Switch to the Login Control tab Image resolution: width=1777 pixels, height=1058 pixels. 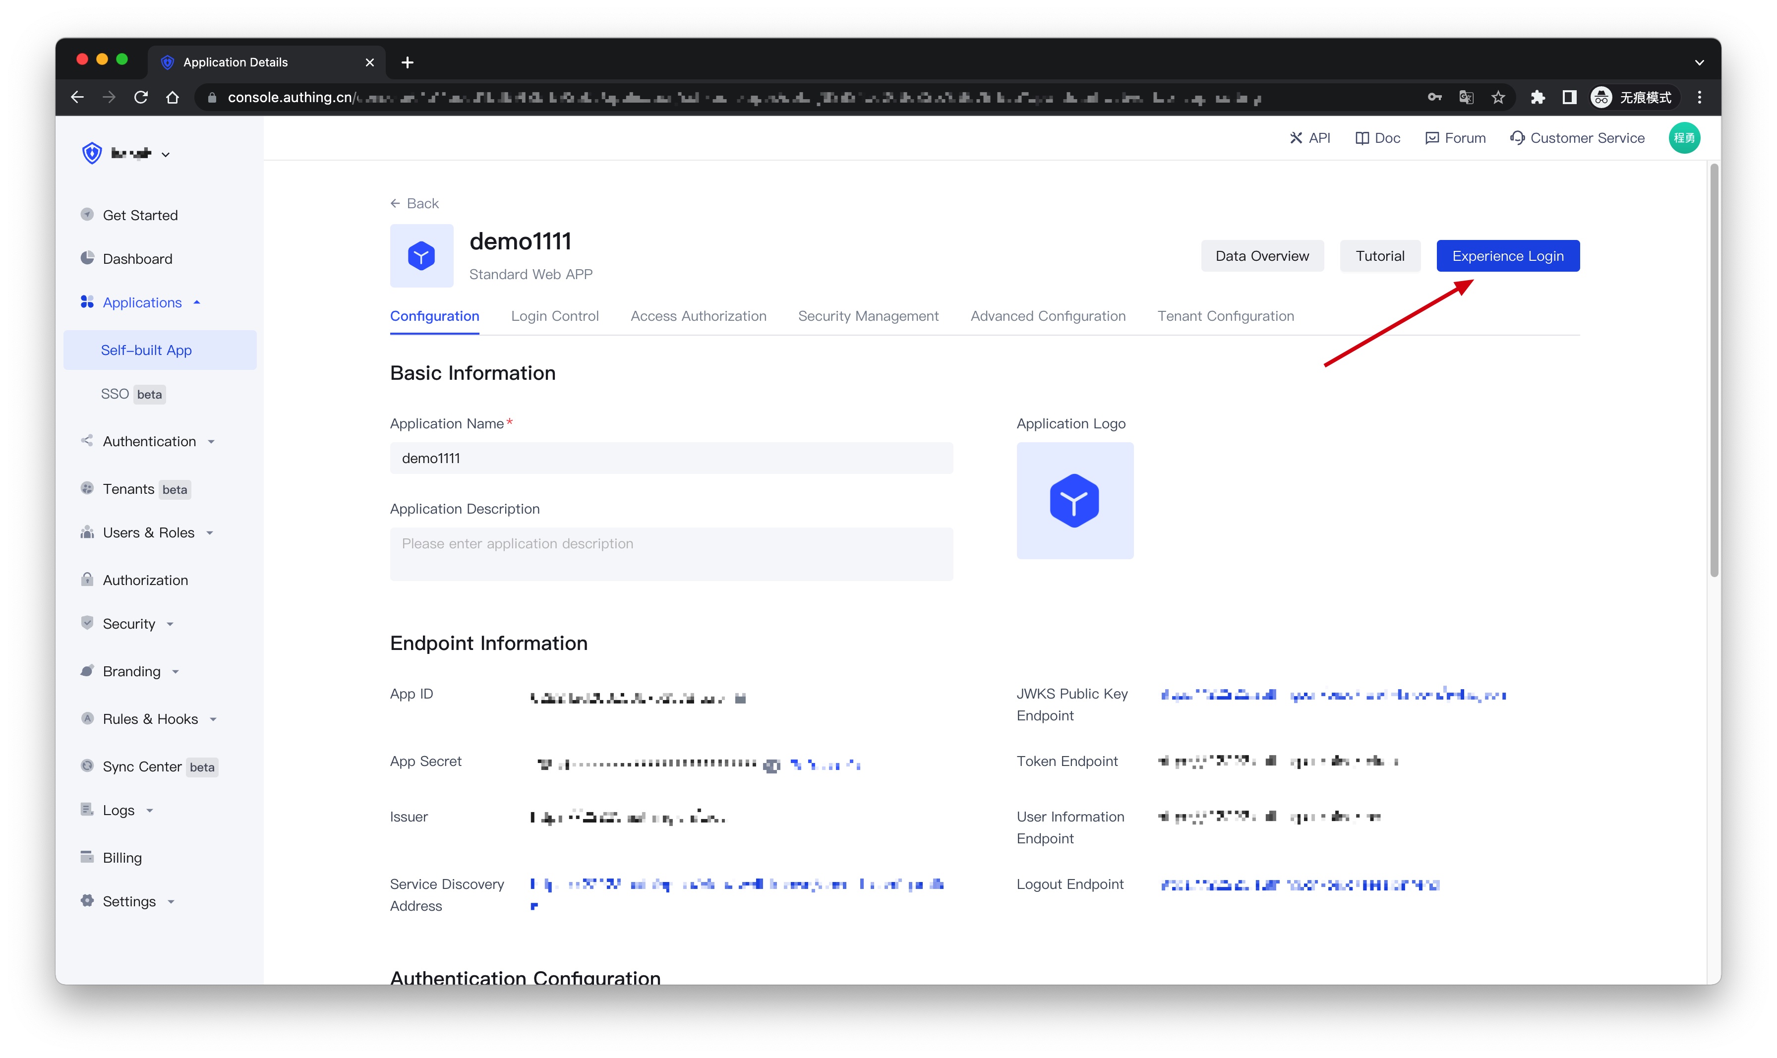(554, 316)
